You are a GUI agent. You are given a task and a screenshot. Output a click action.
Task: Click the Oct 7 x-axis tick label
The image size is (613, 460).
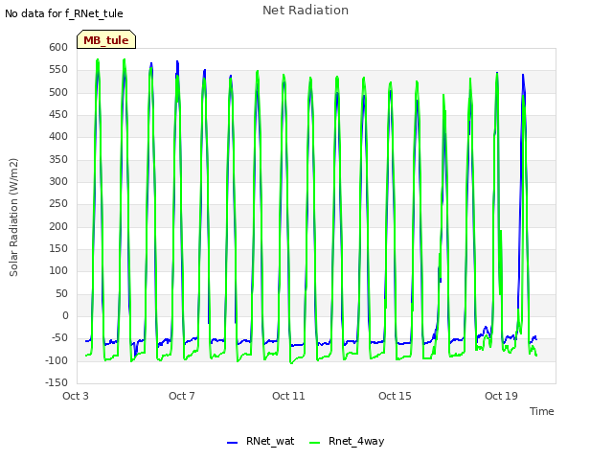182,396
